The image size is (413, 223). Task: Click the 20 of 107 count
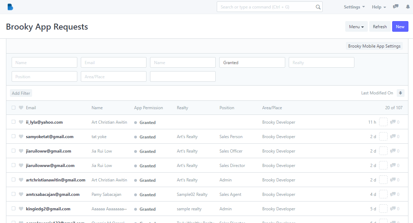click(394, 107)
